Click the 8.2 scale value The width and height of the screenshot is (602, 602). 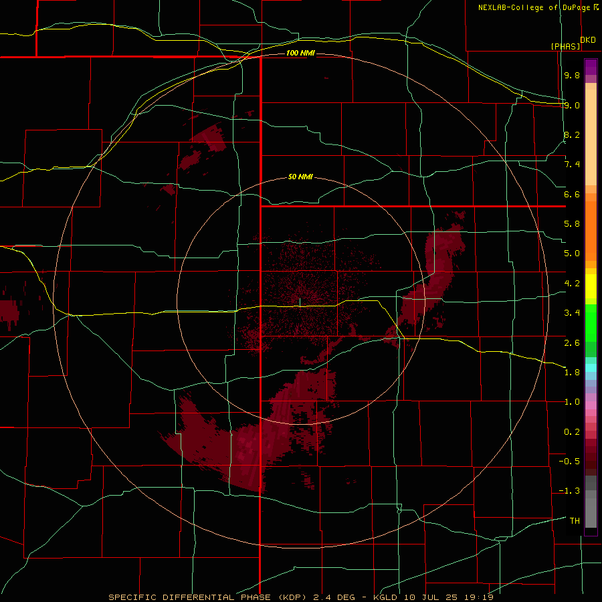click(x=572, y=134)
